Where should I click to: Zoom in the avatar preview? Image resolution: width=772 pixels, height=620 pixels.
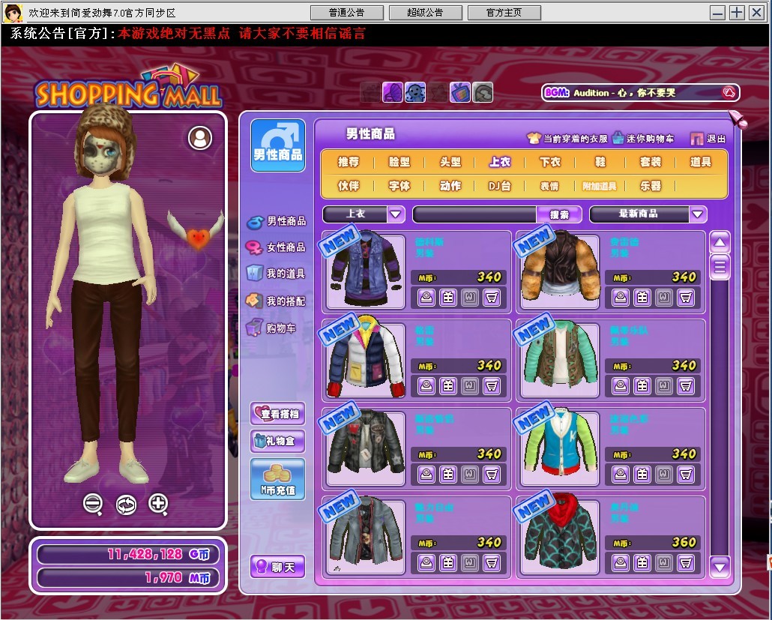[x=158, y=504]
